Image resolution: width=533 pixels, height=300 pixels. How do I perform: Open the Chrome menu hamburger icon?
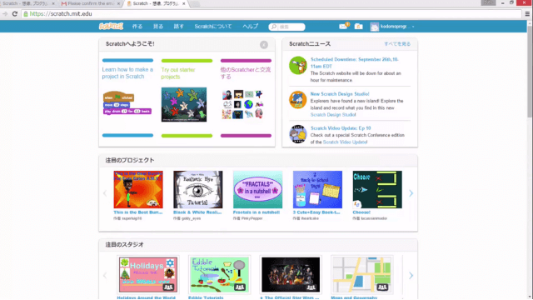click(527, 14)
